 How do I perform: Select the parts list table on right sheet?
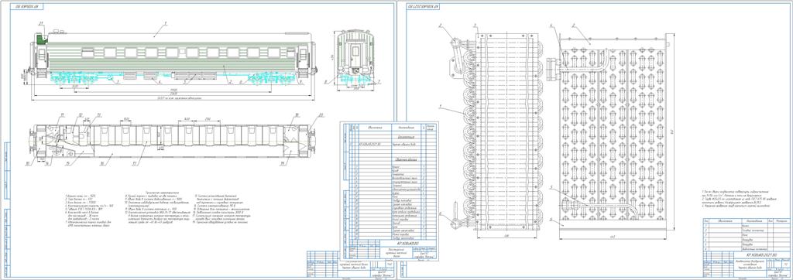tap(746, 234)
